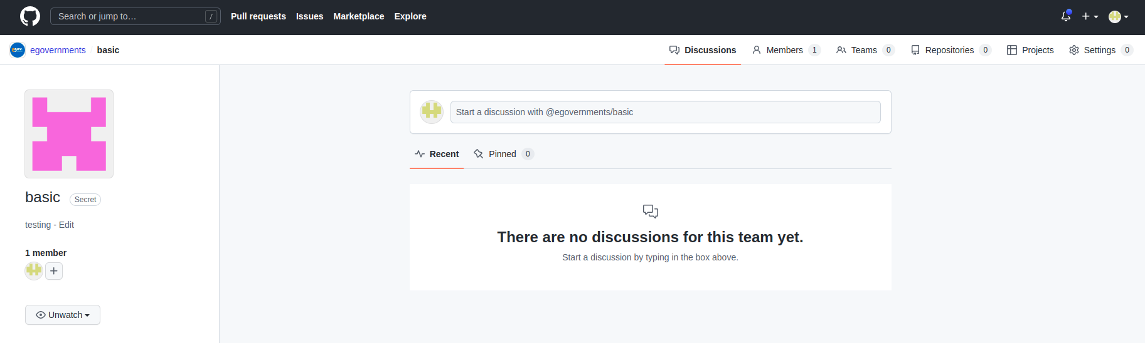Switch to the Members tab
Image resolution: width=1145 pixels, height=343 pixels.
(785, 50)
